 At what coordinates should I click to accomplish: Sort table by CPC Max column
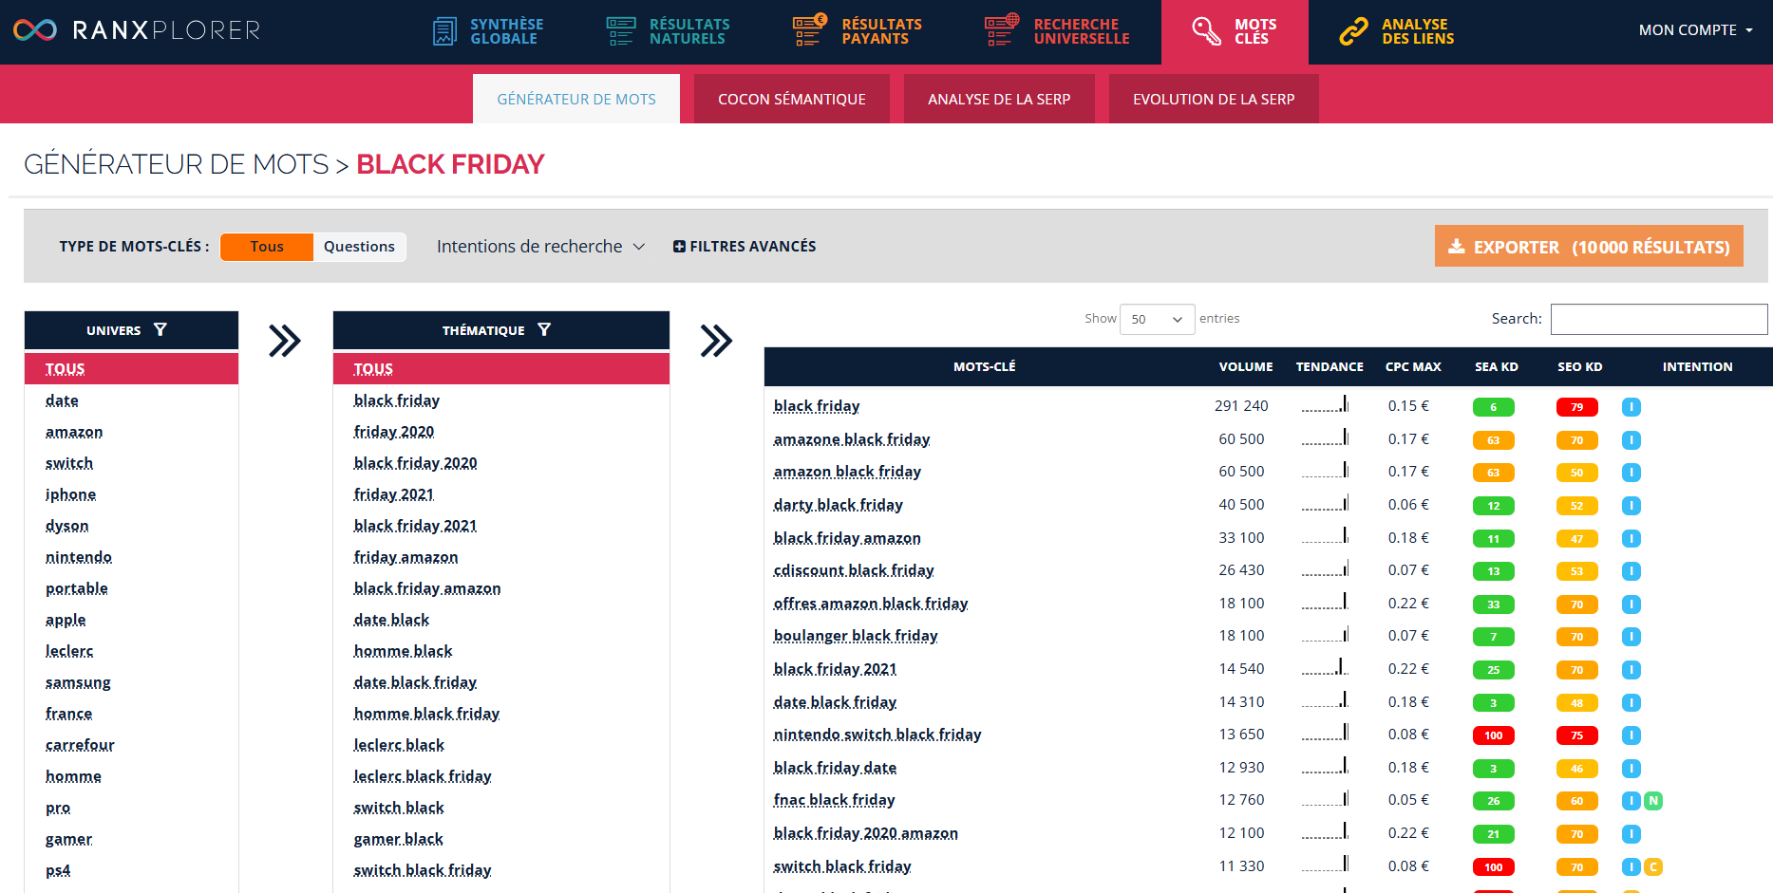pos(1413,366)
